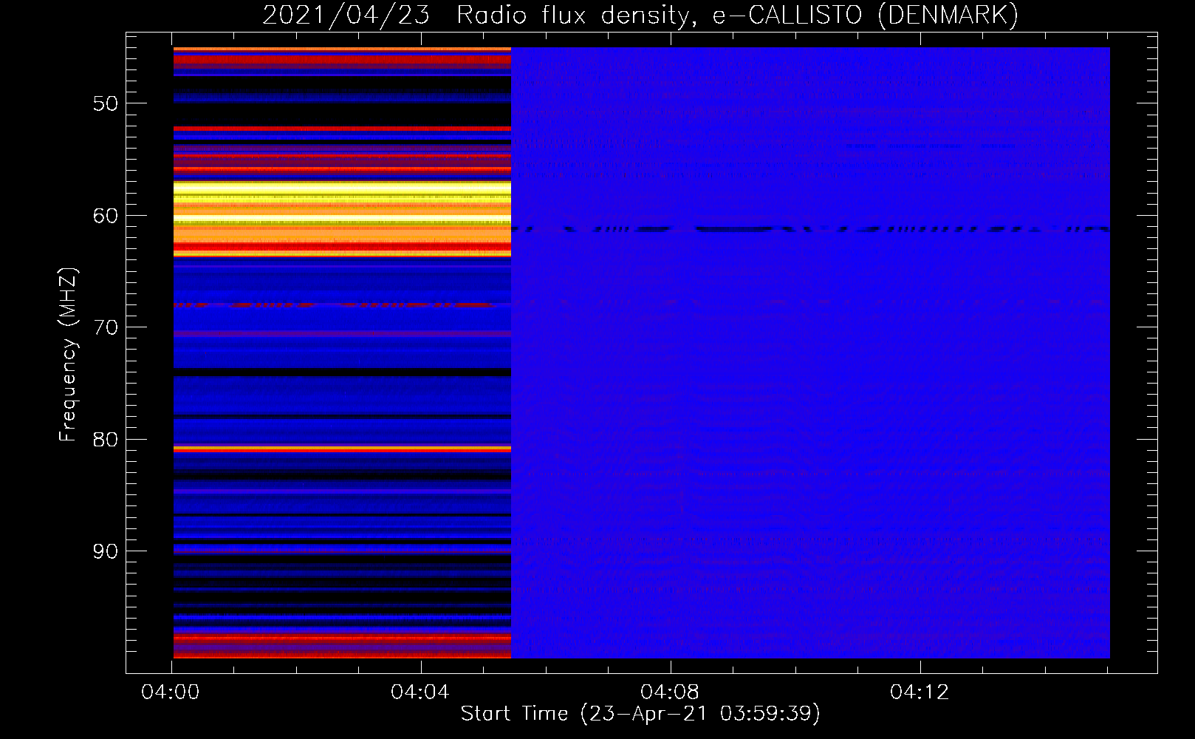The width and height of the screenshot is (1195, 739).
Task: Click the bright yellow band near 58 MHz
Action: [x=342, y=191]
